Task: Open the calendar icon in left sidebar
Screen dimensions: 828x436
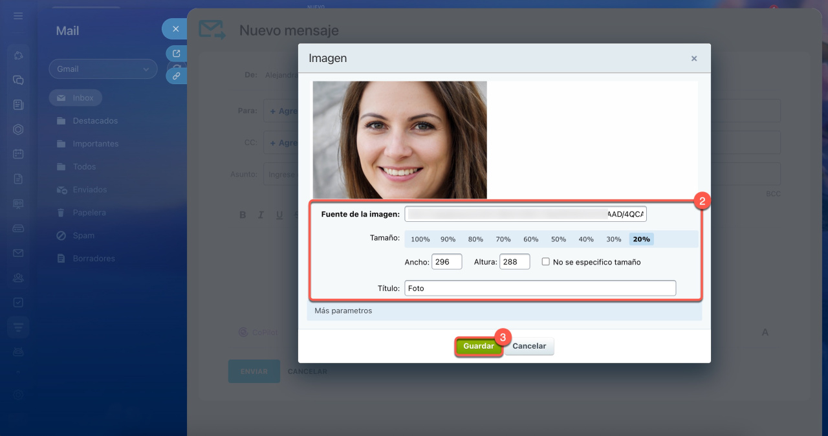Action: [x=18, y=154]
